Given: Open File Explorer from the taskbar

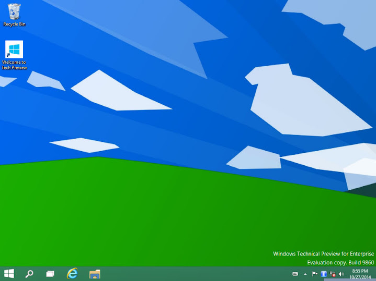Looking at the screenshot, I should (x=95, y=274).
